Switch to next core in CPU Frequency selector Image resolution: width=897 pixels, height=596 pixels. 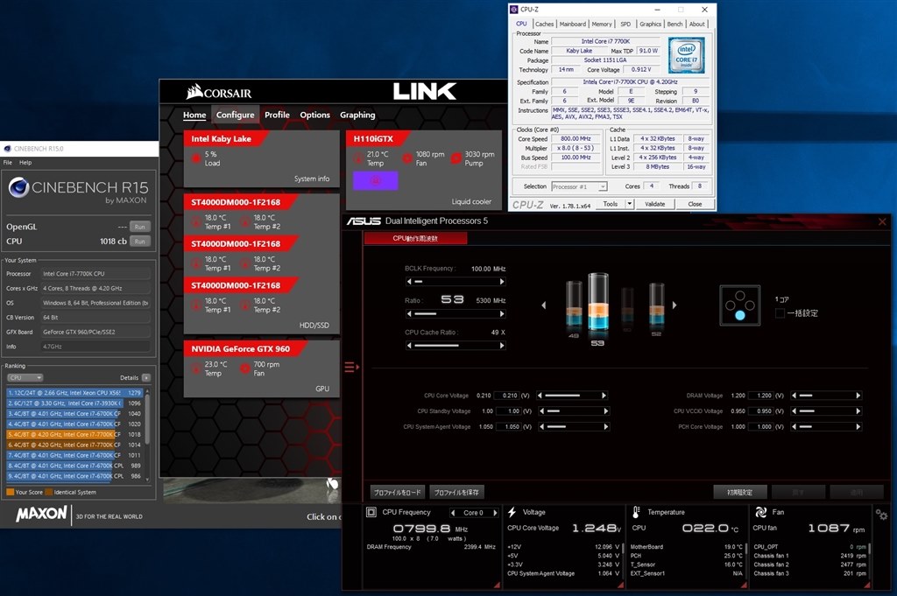pos(495,513)
